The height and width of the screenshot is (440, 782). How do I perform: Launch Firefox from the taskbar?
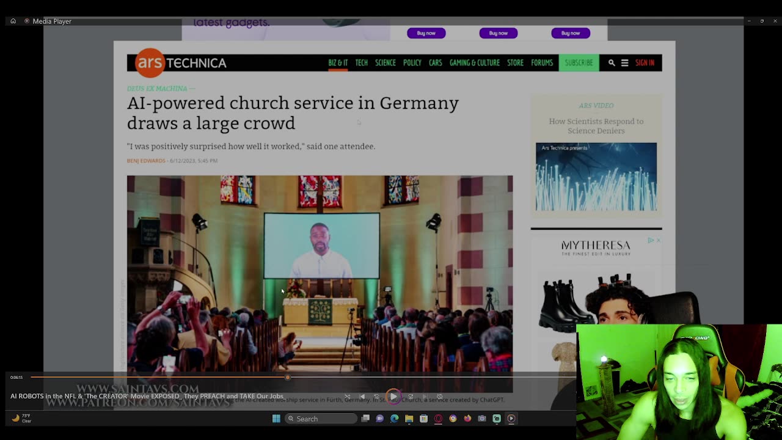tap(467, 419)
